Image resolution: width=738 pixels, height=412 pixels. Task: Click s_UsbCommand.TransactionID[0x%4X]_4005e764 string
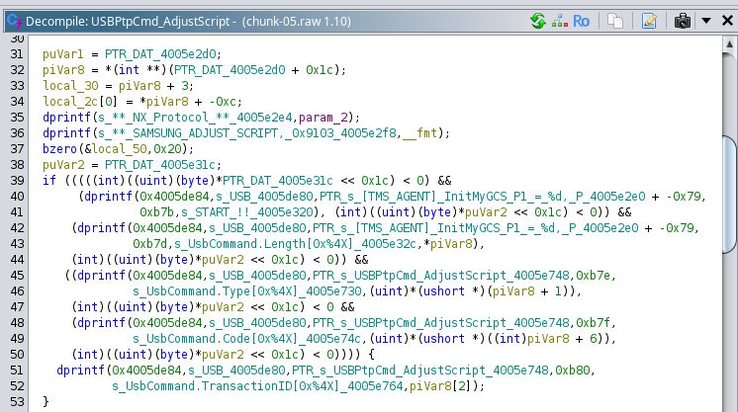[257, 386]
